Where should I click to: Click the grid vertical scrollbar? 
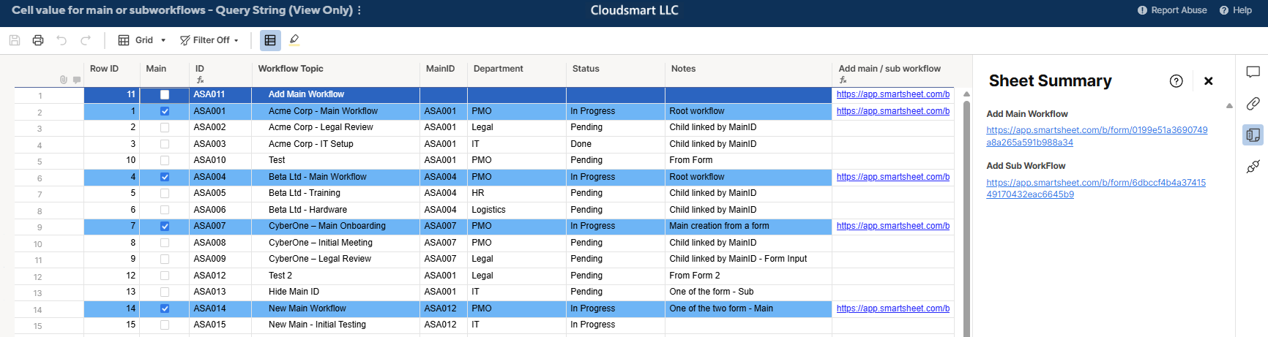[x=966, y=219]
